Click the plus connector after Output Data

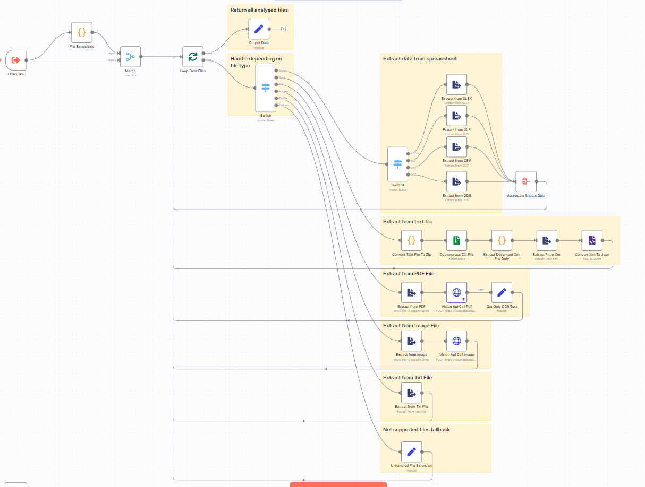click(282, 29)
